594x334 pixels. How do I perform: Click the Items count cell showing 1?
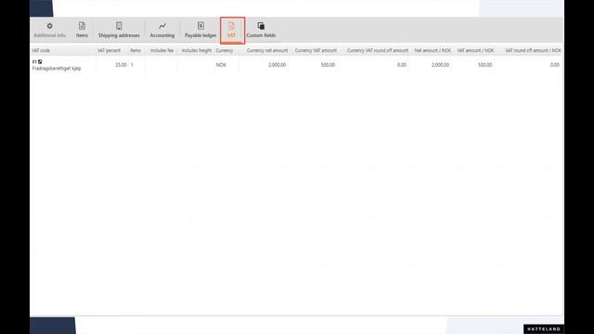tap(132, 65)
